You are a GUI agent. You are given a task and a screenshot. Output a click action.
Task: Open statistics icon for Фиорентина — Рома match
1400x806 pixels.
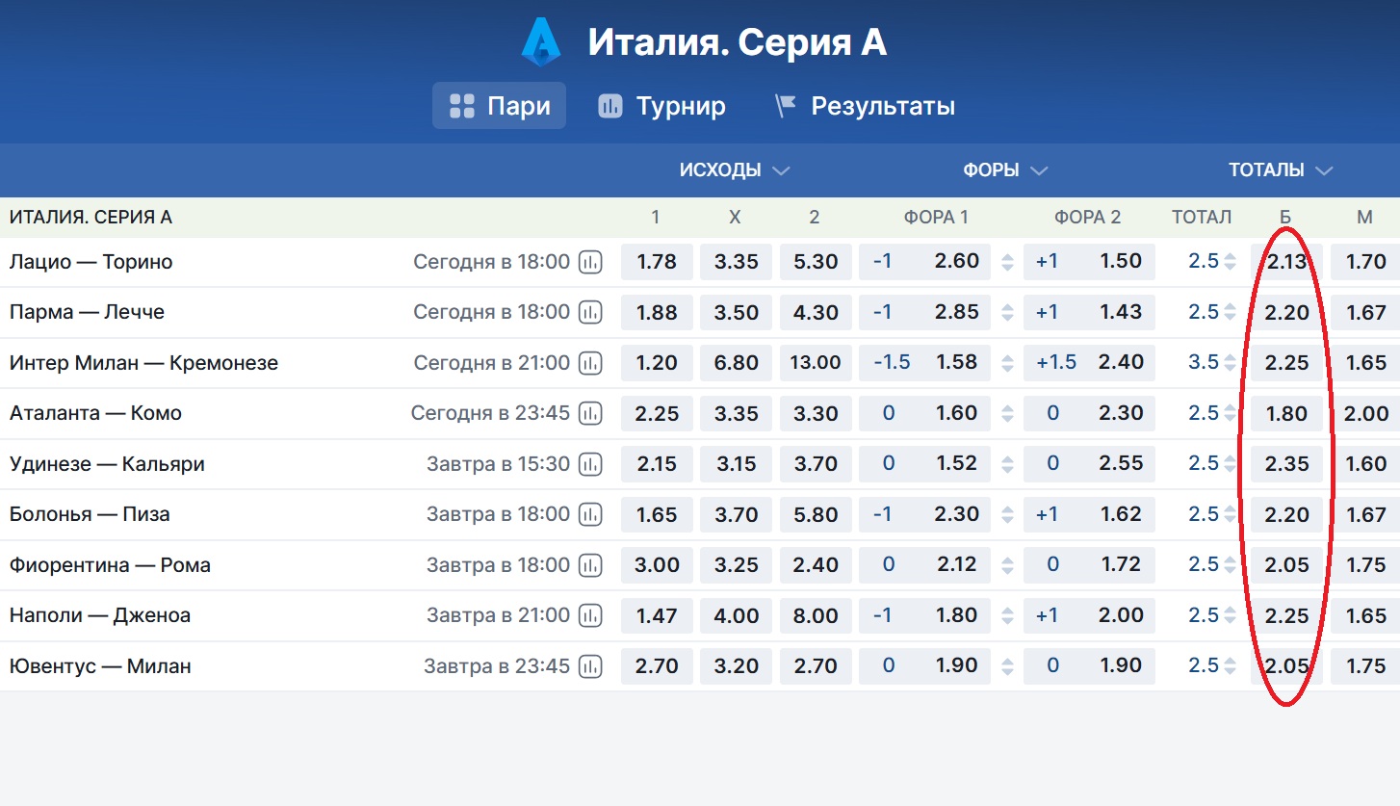590,565
